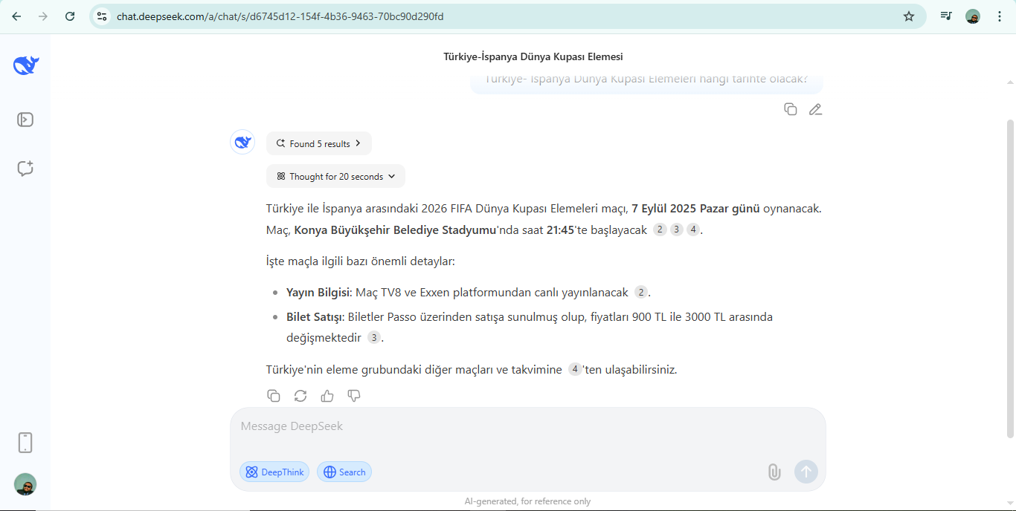Click the browser address bar URL
Screen dimensions: 1016x511
280,16
